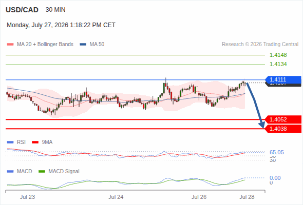
Task: Click the USD/CAD chart title
Action: (x=22, y=10)
